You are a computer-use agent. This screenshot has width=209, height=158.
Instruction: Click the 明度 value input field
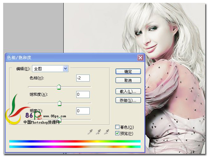pyautogui.click(x=83, y=111)
